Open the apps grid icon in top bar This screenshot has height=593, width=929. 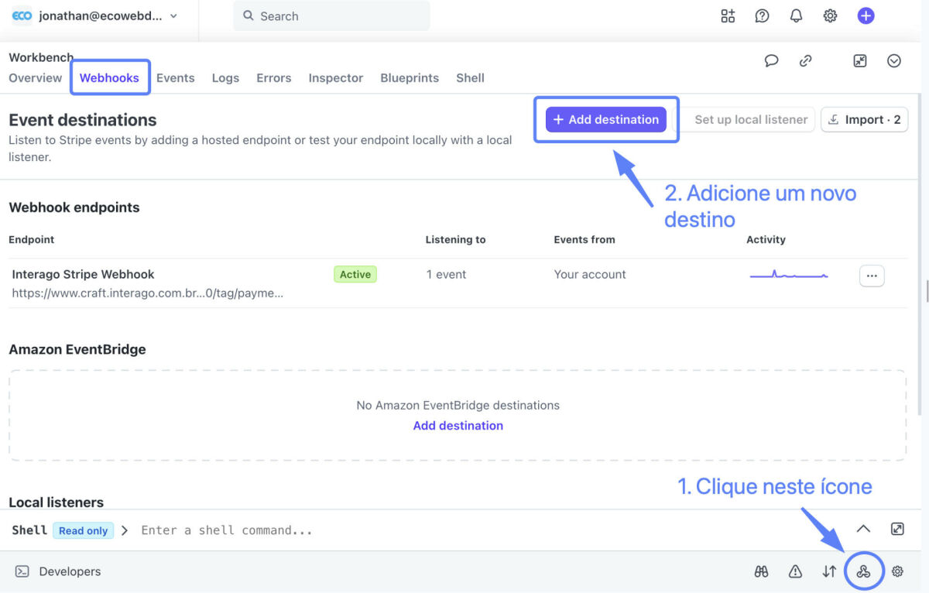tap(728, 15)
